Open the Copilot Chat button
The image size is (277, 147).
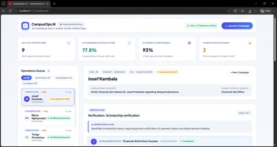click(265, 11)
